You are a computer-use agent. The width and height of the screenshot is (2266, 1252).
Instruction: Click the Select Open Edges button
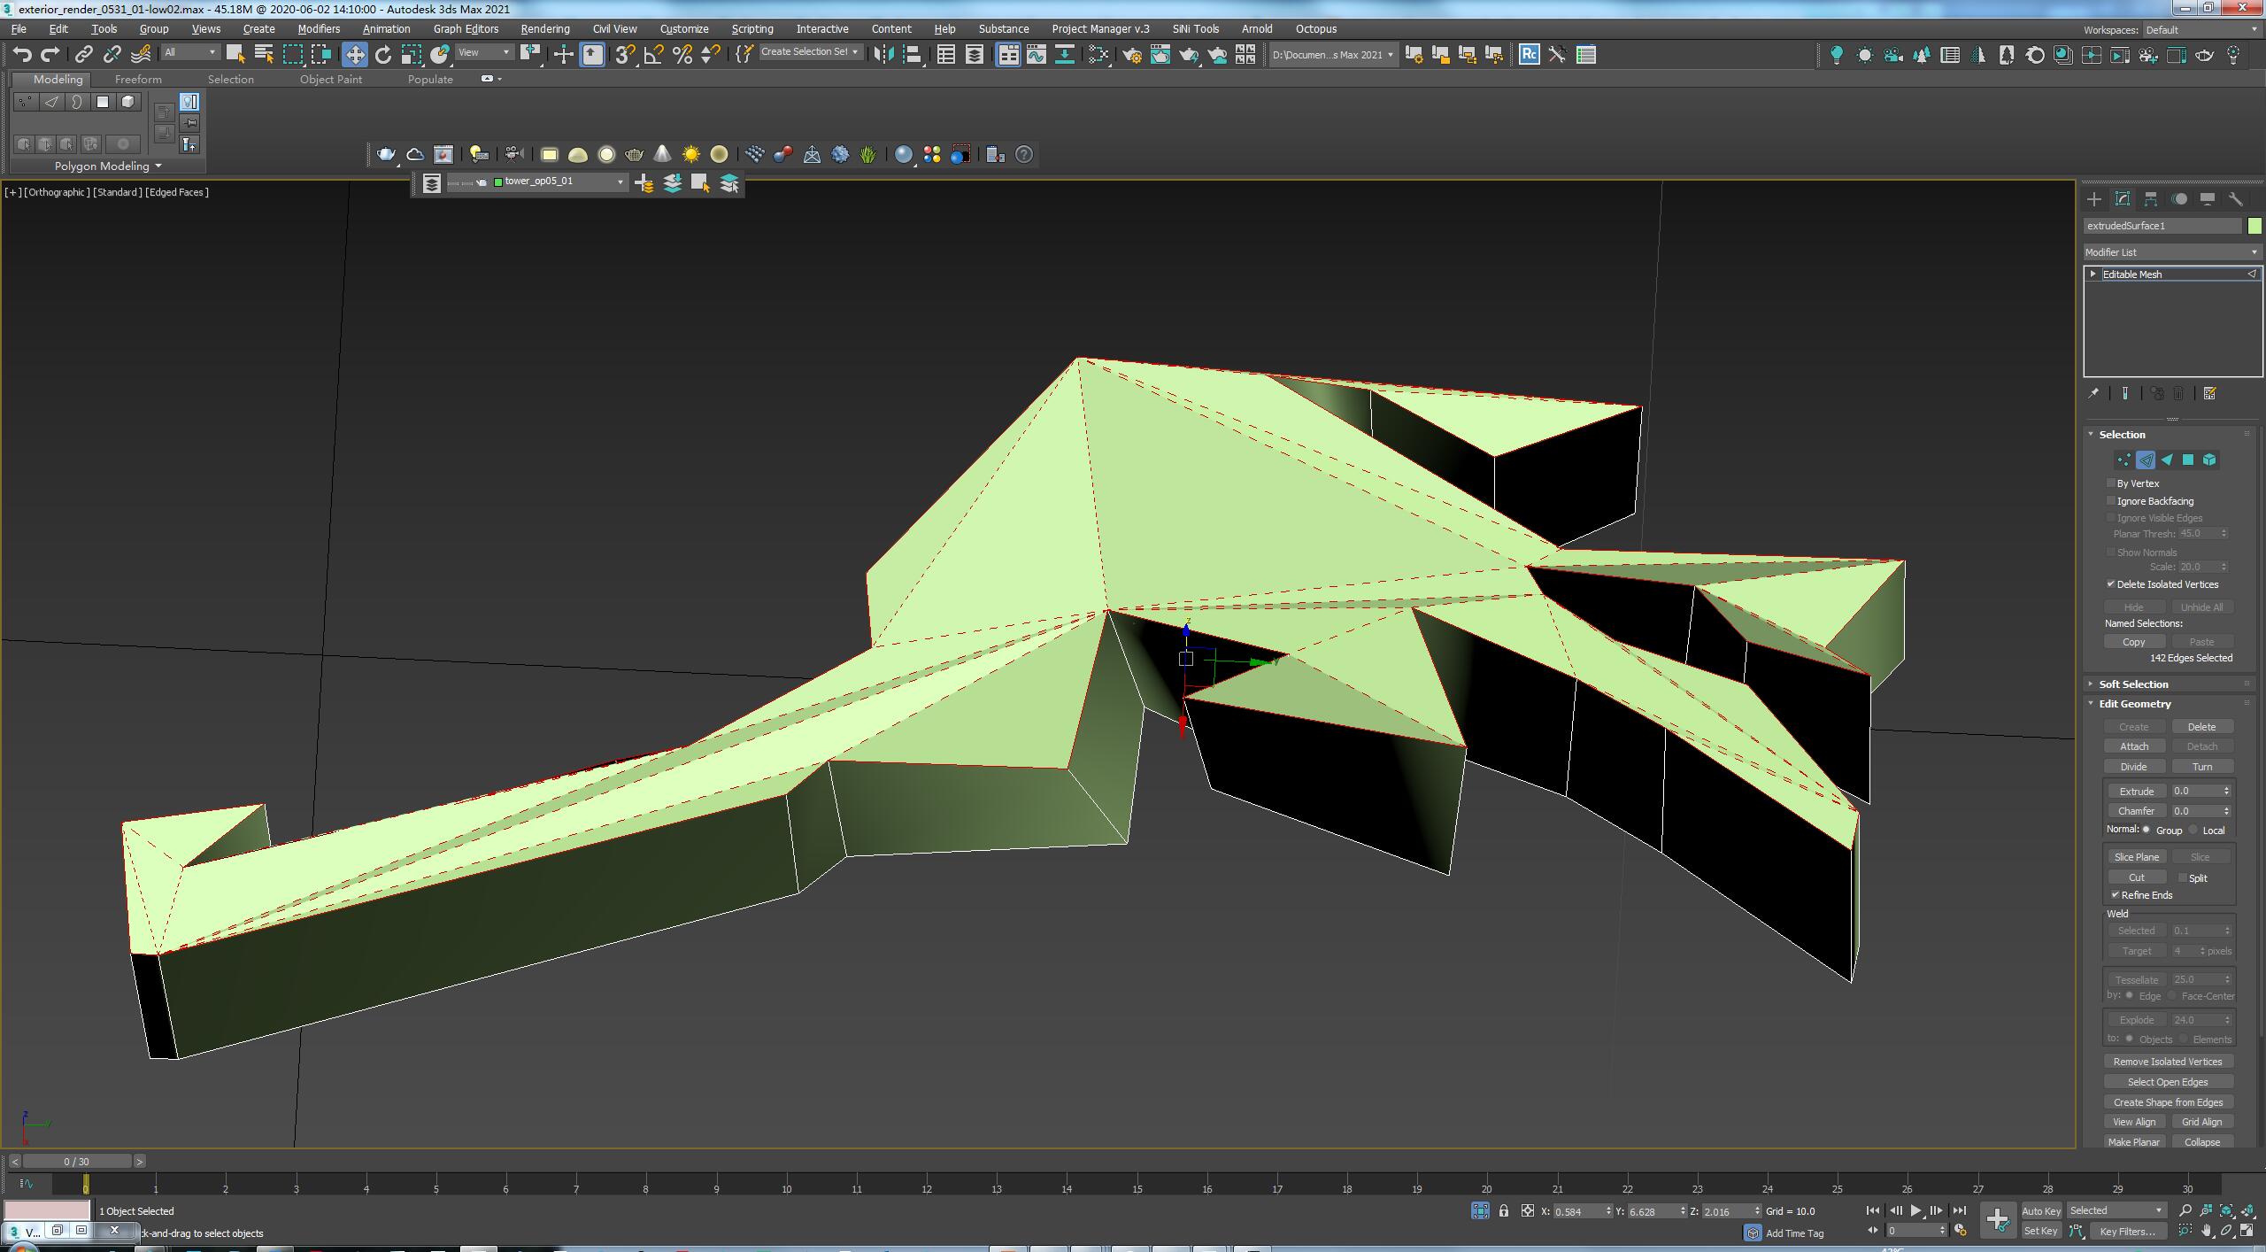[2167, 1081]
